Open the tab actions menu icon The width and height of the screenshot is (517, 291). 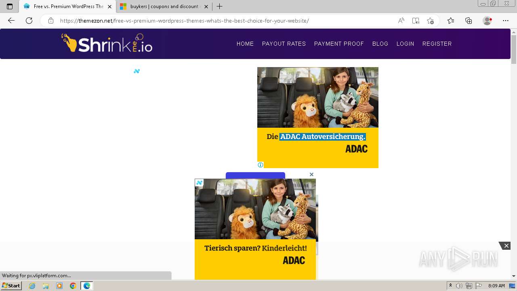click(10, 6)
